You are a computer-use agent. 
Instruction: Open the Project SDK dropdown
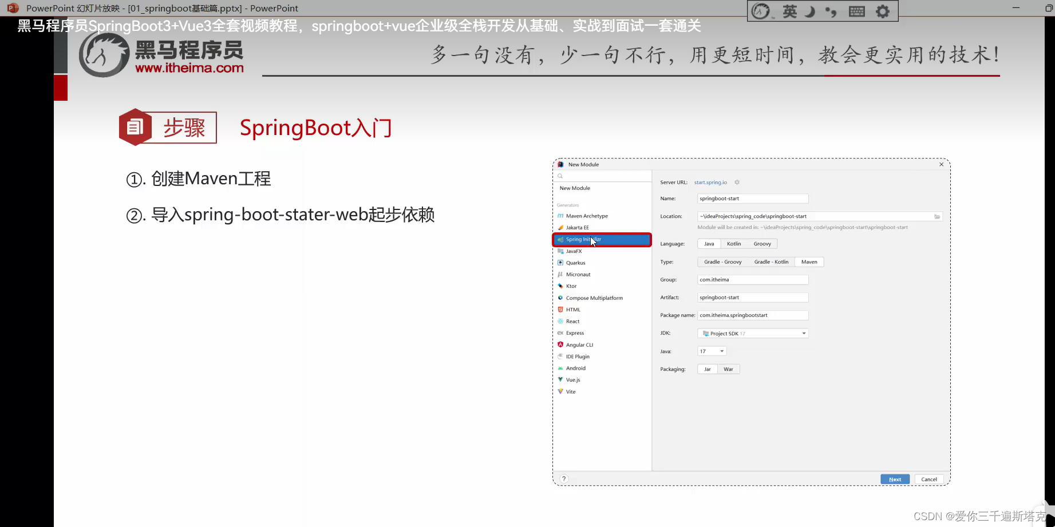(752, 333)
